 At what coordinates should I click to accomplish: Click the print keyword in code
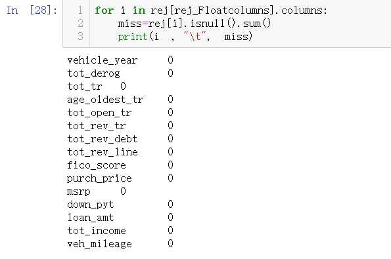[x=133, y=37]
